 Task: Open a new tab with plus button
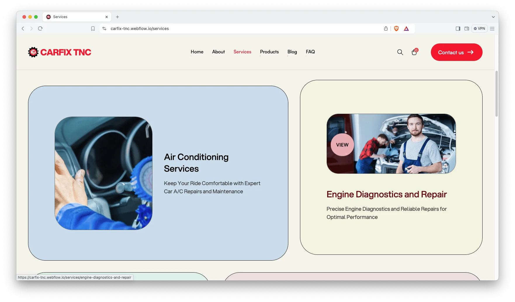(x=117, y=17)
